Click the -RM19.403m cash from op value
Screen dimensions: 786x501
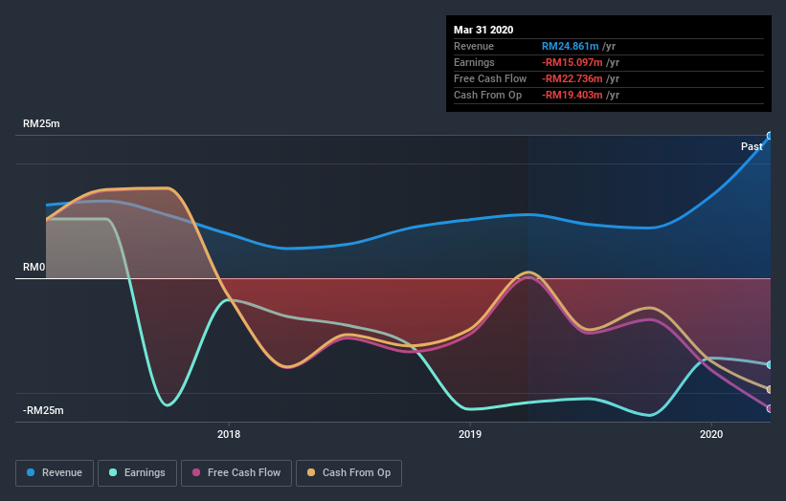point(572,95)
